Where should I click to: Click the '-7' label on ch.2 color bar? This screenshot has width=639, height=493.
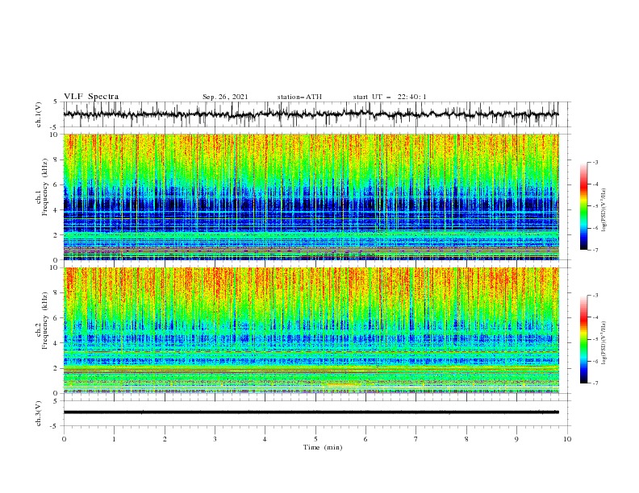click(595, 383)
